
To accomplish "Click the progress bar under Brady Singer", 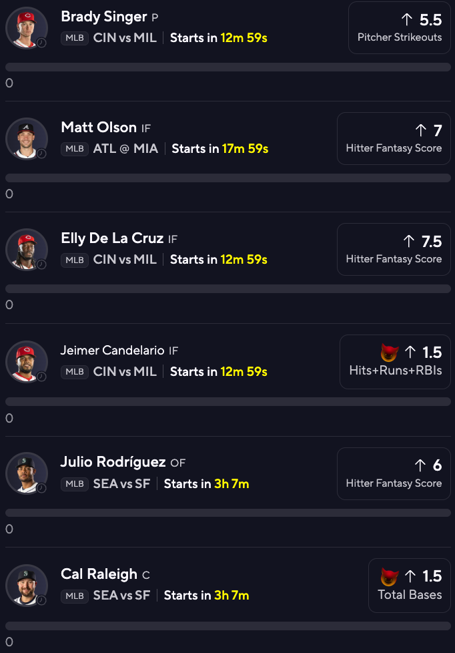I will [228, 67].
